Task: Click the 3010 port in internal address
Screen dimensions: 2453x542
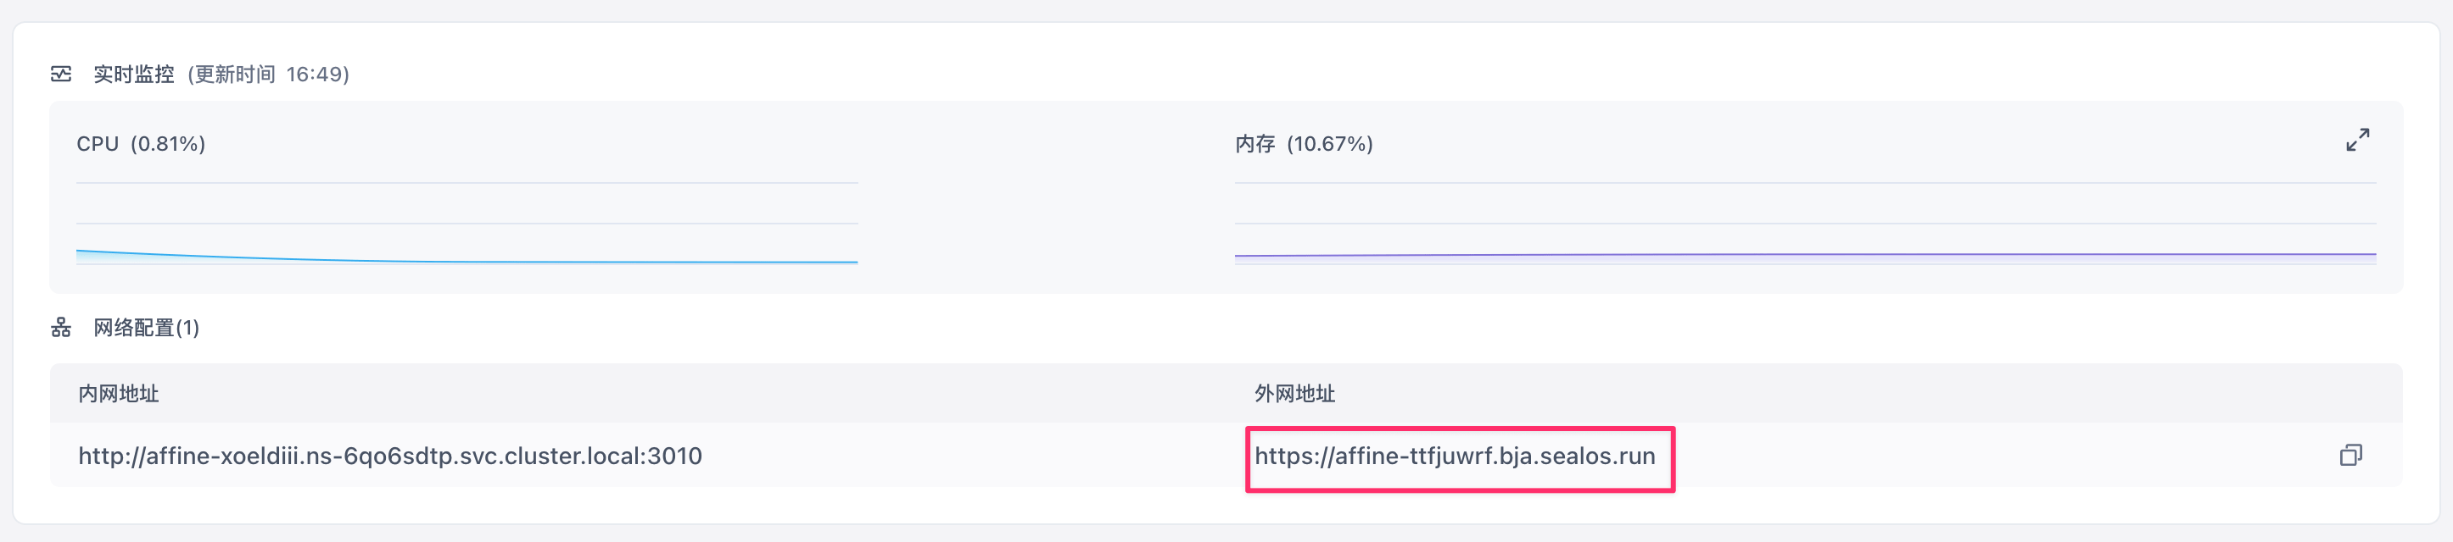Action: (x=674, y=456)
